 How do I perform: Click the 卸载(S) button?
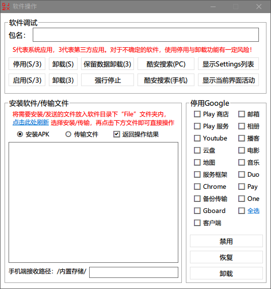click(x=63, y=64)
